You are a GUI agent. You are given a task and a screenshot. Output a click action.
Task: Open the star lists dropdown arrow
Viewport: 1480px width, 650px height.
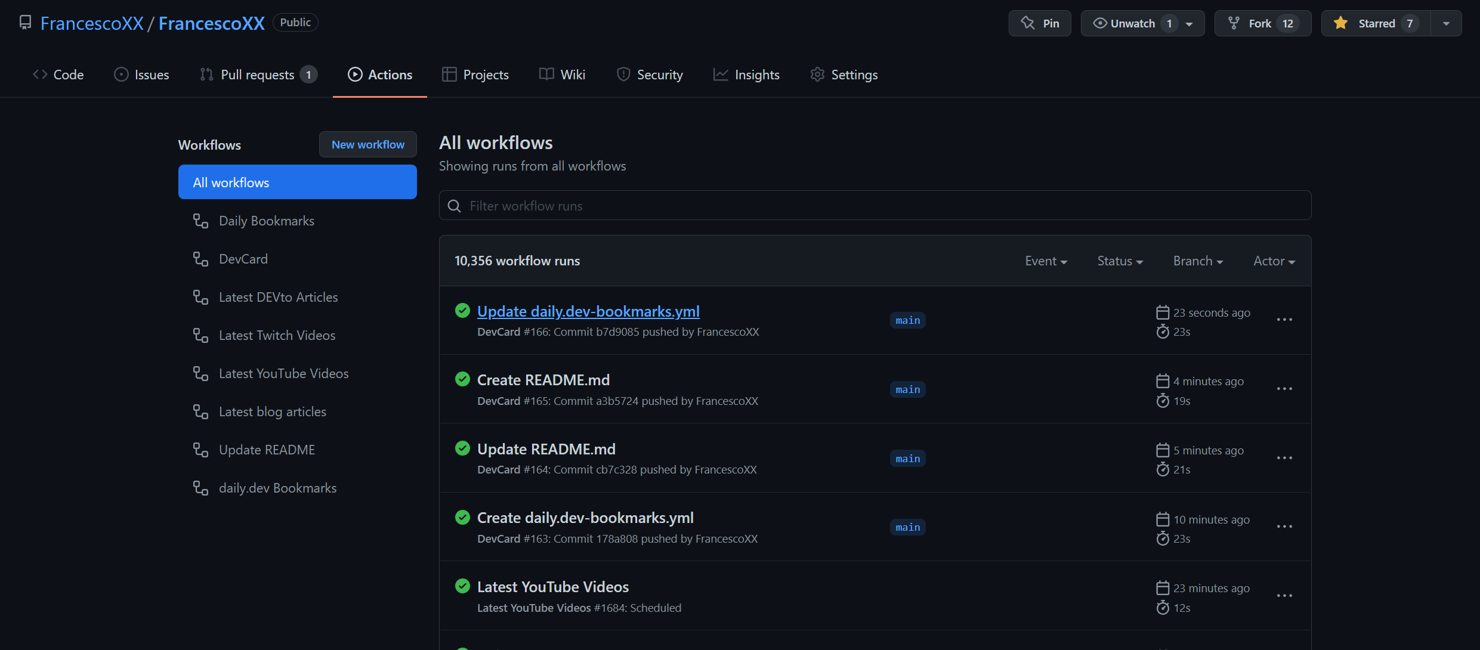[1446, 23]
